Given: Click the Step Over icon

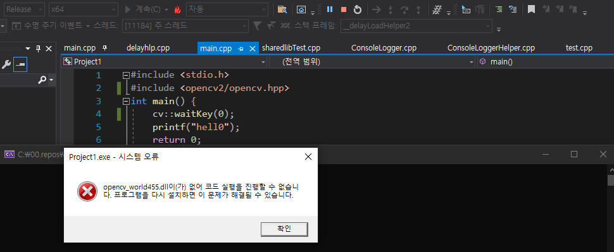Looking at the screenshot, I should [x=404, y=9].
